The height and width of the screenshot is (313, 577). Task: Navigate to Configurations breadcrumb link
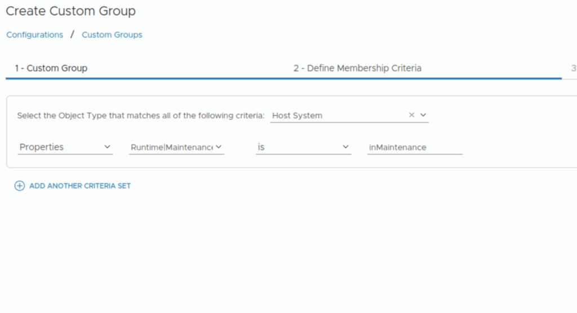35,35
